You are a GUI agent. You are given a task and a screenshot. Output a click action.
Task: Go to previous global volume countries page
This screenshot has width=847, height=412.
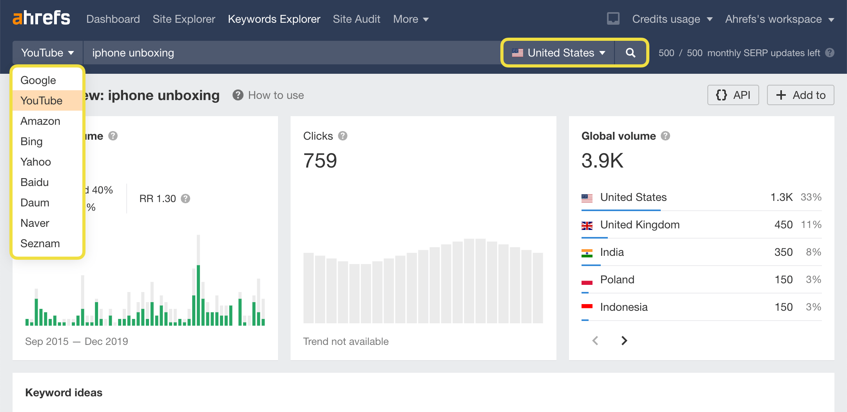[595, 341]
